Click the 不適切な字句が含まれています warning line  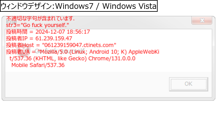tap(40, 18)
